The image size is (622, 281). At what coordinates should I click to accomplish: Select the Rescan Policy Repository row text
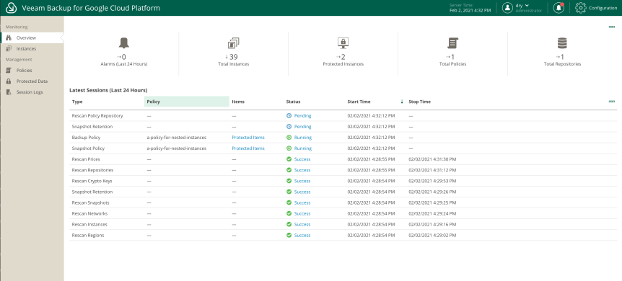(x=97, y=116)
